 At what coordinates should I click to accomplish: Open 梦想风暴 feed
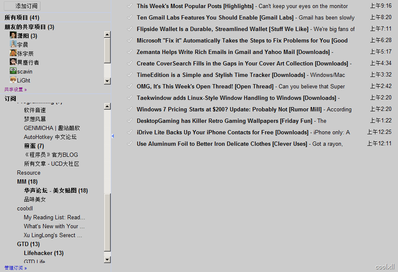[35, 119]
